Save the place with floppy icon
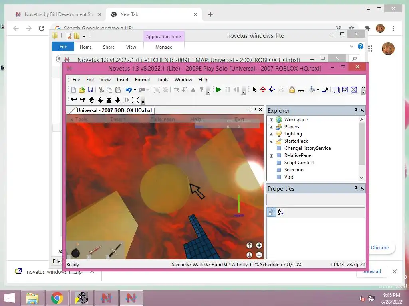Image resolution: width=409 pixels, height=306 pixels. 90,90
